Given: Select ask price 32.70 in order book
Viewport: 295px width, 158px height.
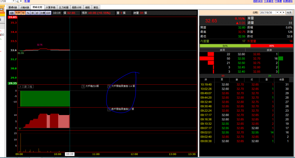Looking at the screenshot, I should click(x=256, y=59).
